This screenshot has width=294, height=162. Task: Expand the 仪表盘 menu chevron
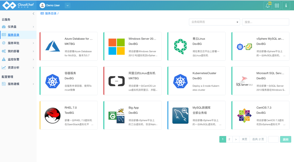[x=33, y=27]
